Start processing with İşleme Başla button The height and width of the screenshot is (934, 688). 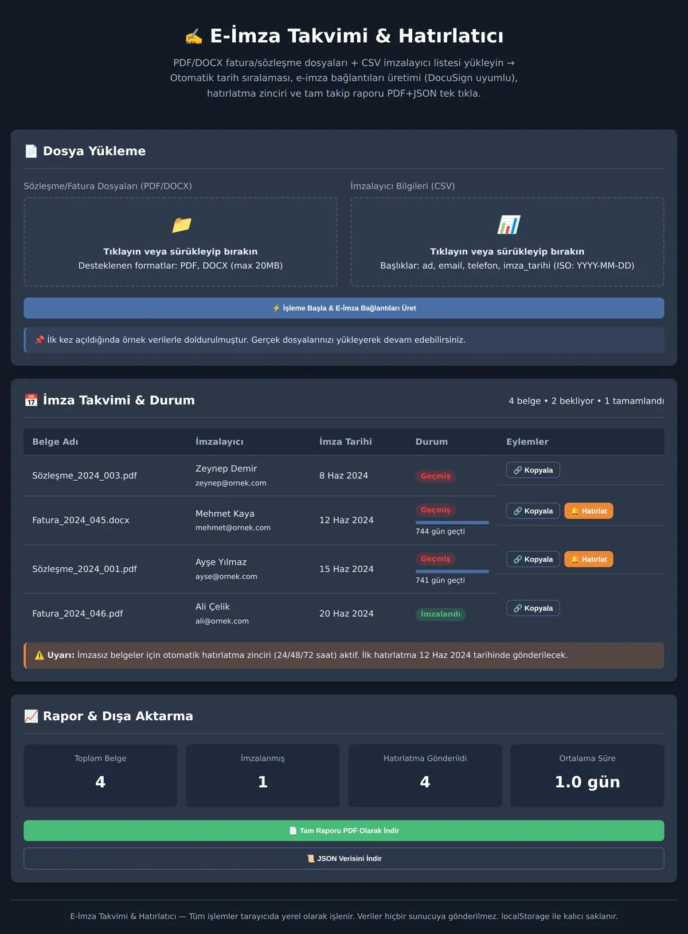click(344, 308)
